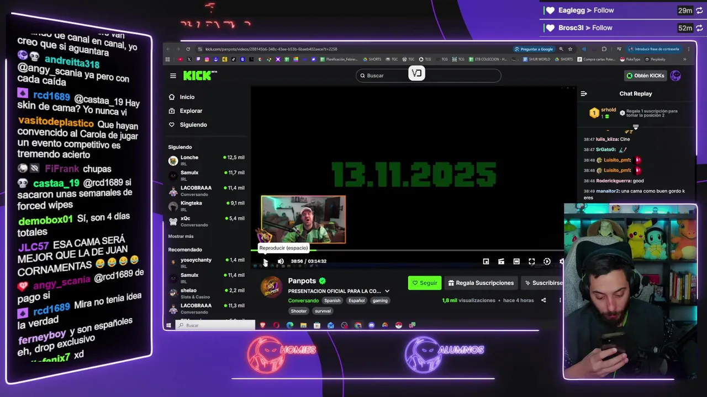The height and width of the screenshot is (397, 707).
Task: Enter fullscreen mode in player
Action: tap(531, 261)
